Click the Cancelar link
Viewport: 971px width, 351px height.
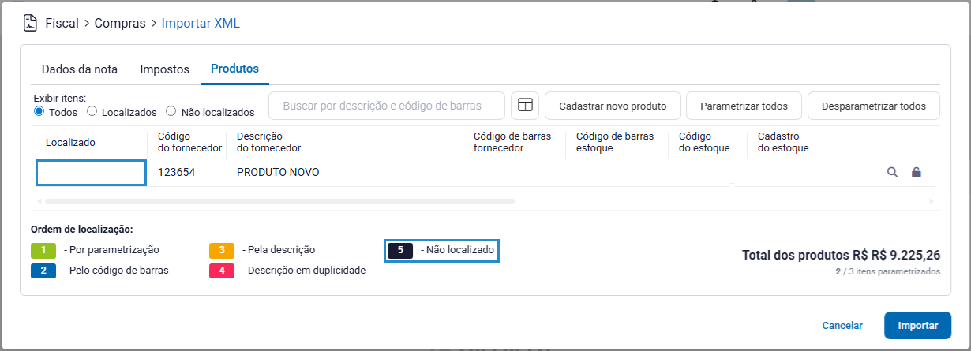[842, 325]
